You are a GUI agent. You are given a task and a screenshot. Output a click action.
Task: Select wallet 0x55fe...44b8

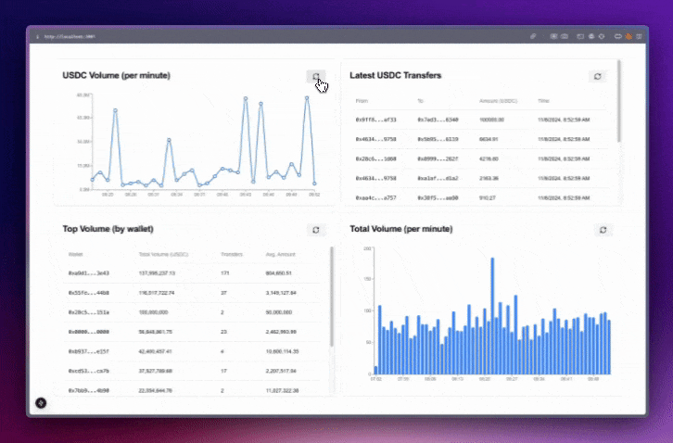point(89,293)
